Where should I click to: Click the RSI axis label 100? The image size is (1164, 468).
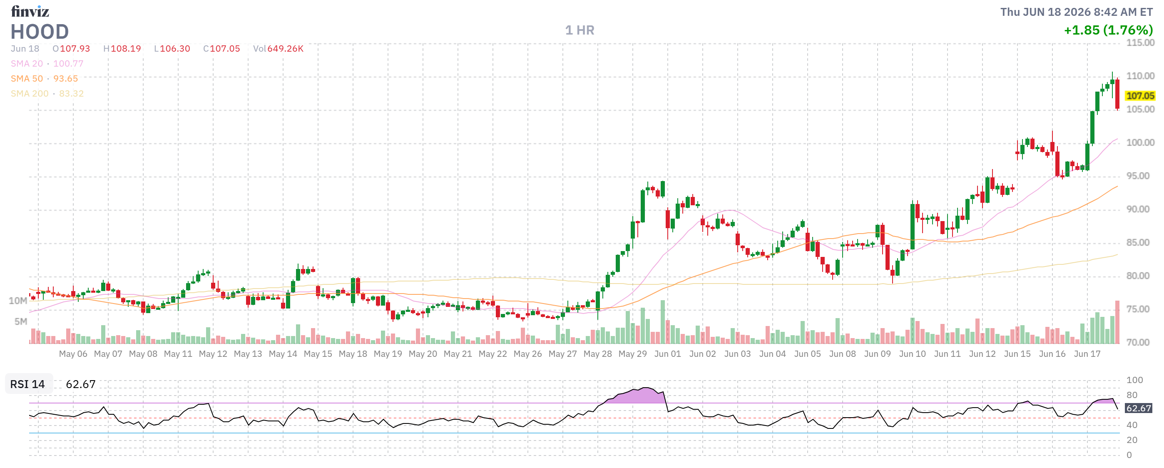1134,381
